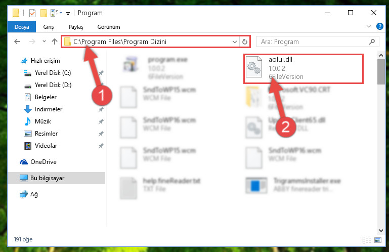Expand the ribbon with the chevron
This screenshot has width=389, height=252.
tap(369, 26)
